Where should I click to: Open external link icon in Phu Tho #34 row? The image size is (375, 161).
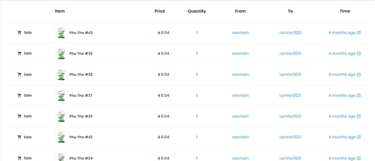(x=359, y=158)
